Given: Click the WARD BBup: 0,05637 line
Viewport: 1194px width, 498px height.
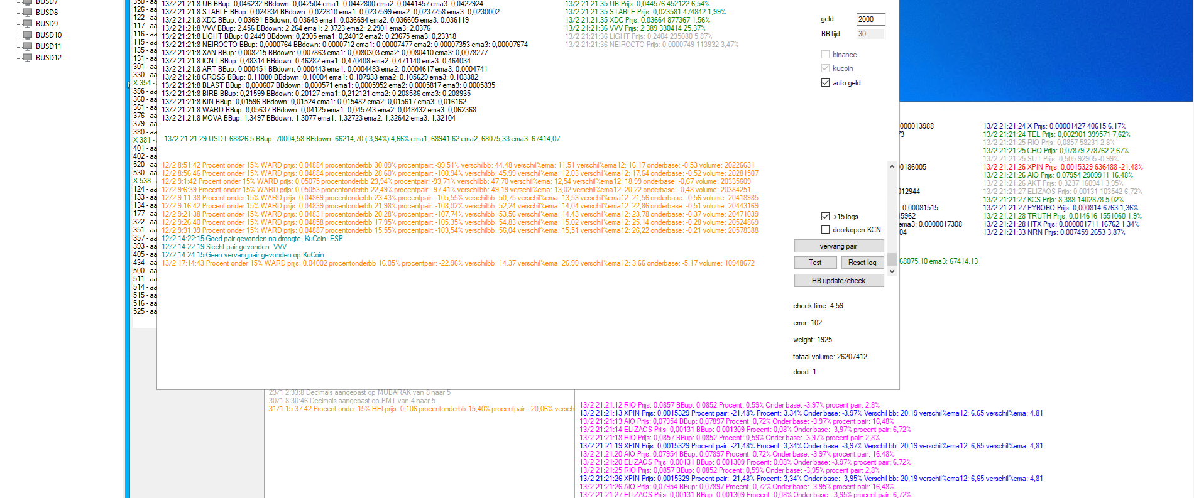Looking at the screenshot, I should coord(319,110).
